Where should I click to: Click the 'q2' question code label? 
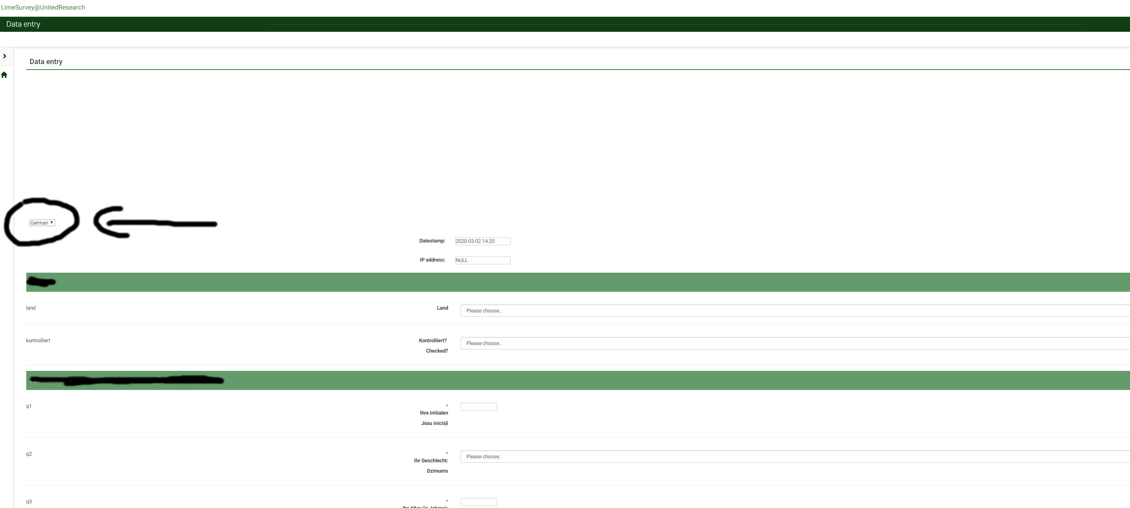click(x=29, y=454)
